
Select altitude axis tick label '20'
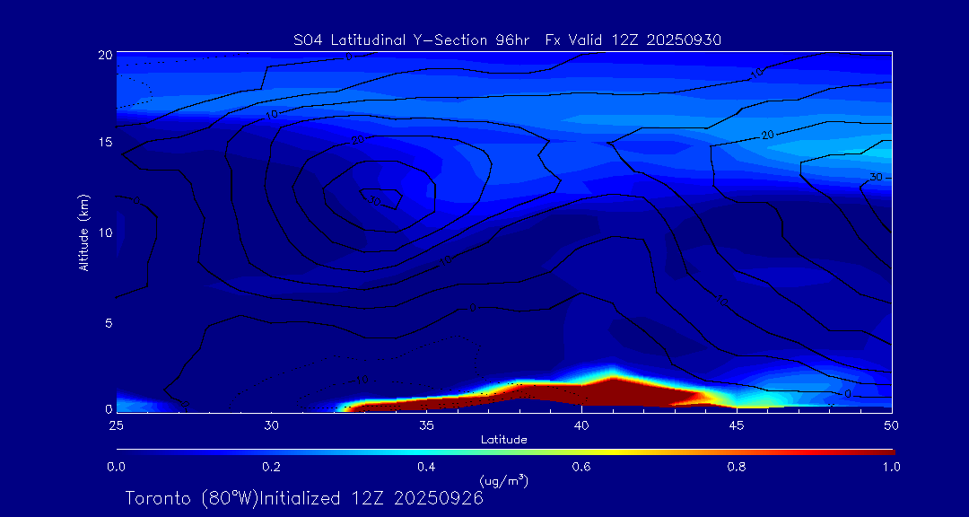pyautogui.click(x=104, y=55)
